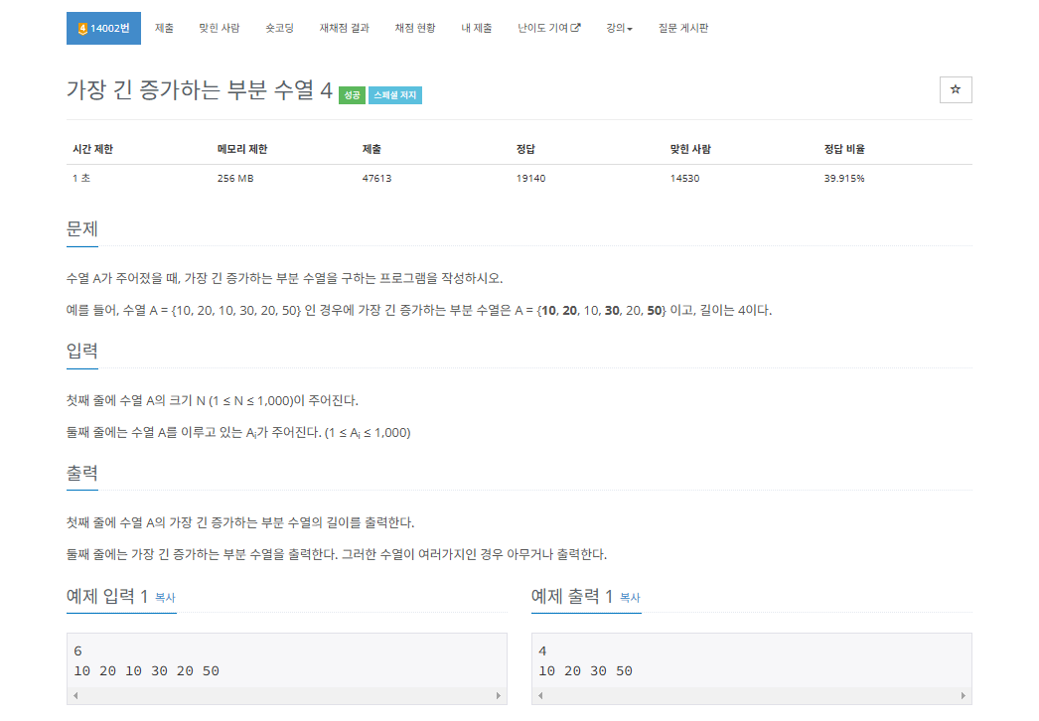Click the 출력 section heading
The image size is (1039, 721).
[x=82, y=473]
